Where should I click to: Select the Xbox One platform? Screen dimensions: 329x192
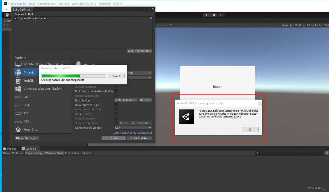[x=43, y=130]
